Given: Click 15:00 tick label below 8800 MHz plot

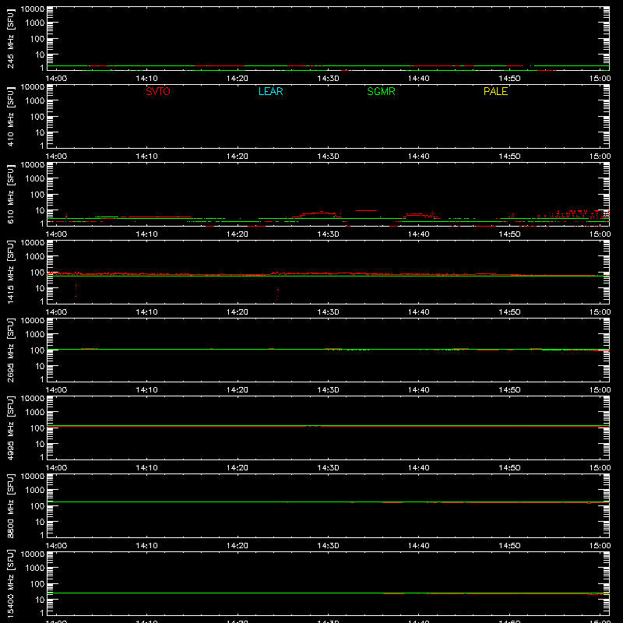Looking at the screenshot, I should [600, 546].
